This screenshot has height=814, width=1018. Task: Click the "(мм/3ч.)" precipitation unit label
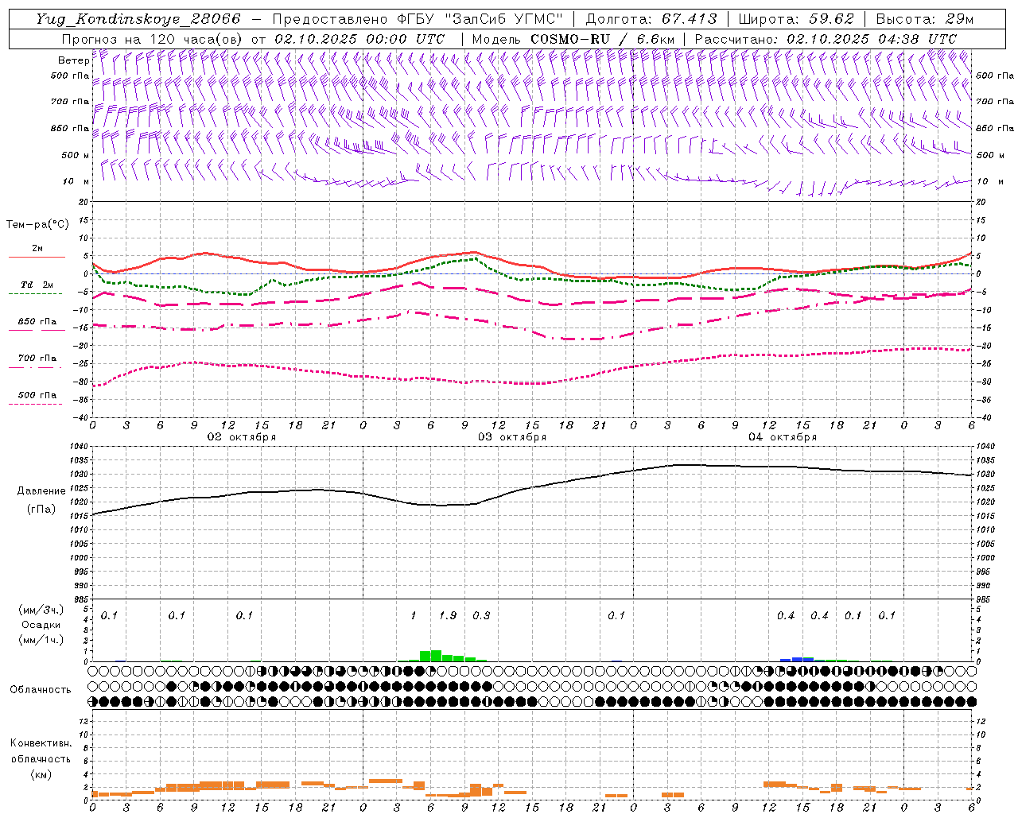pyautogui.click(x=41, y=610)
